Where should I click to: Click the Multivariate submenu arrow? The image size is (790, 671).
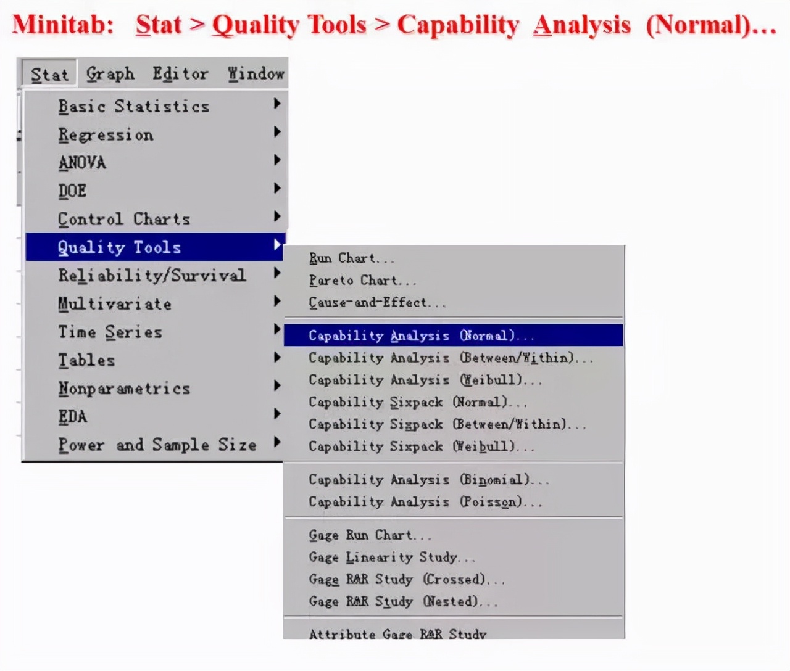277,301
